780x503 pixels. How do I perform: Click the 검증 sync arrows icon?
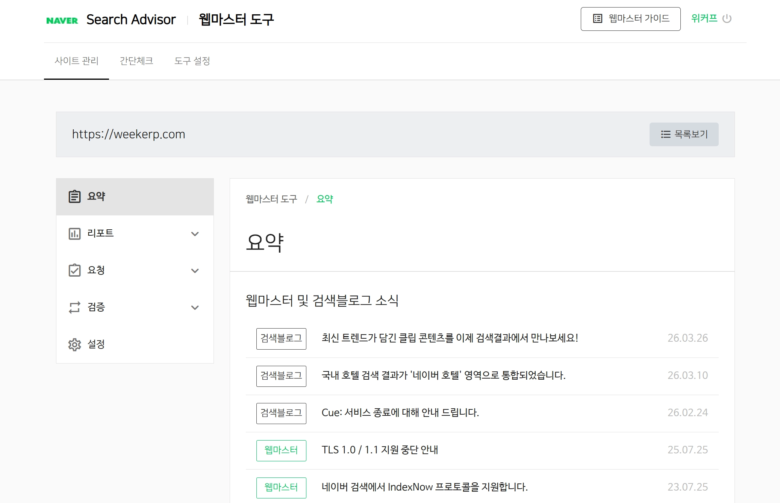[x=75, y=307]
